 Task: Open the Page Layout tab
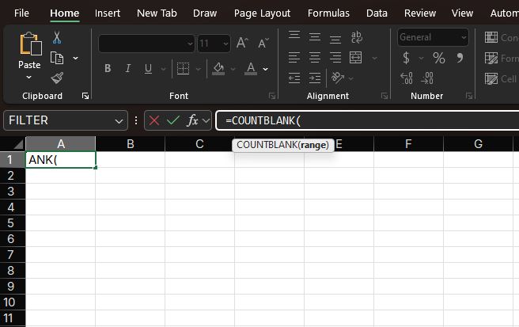(x=262, y=13)
